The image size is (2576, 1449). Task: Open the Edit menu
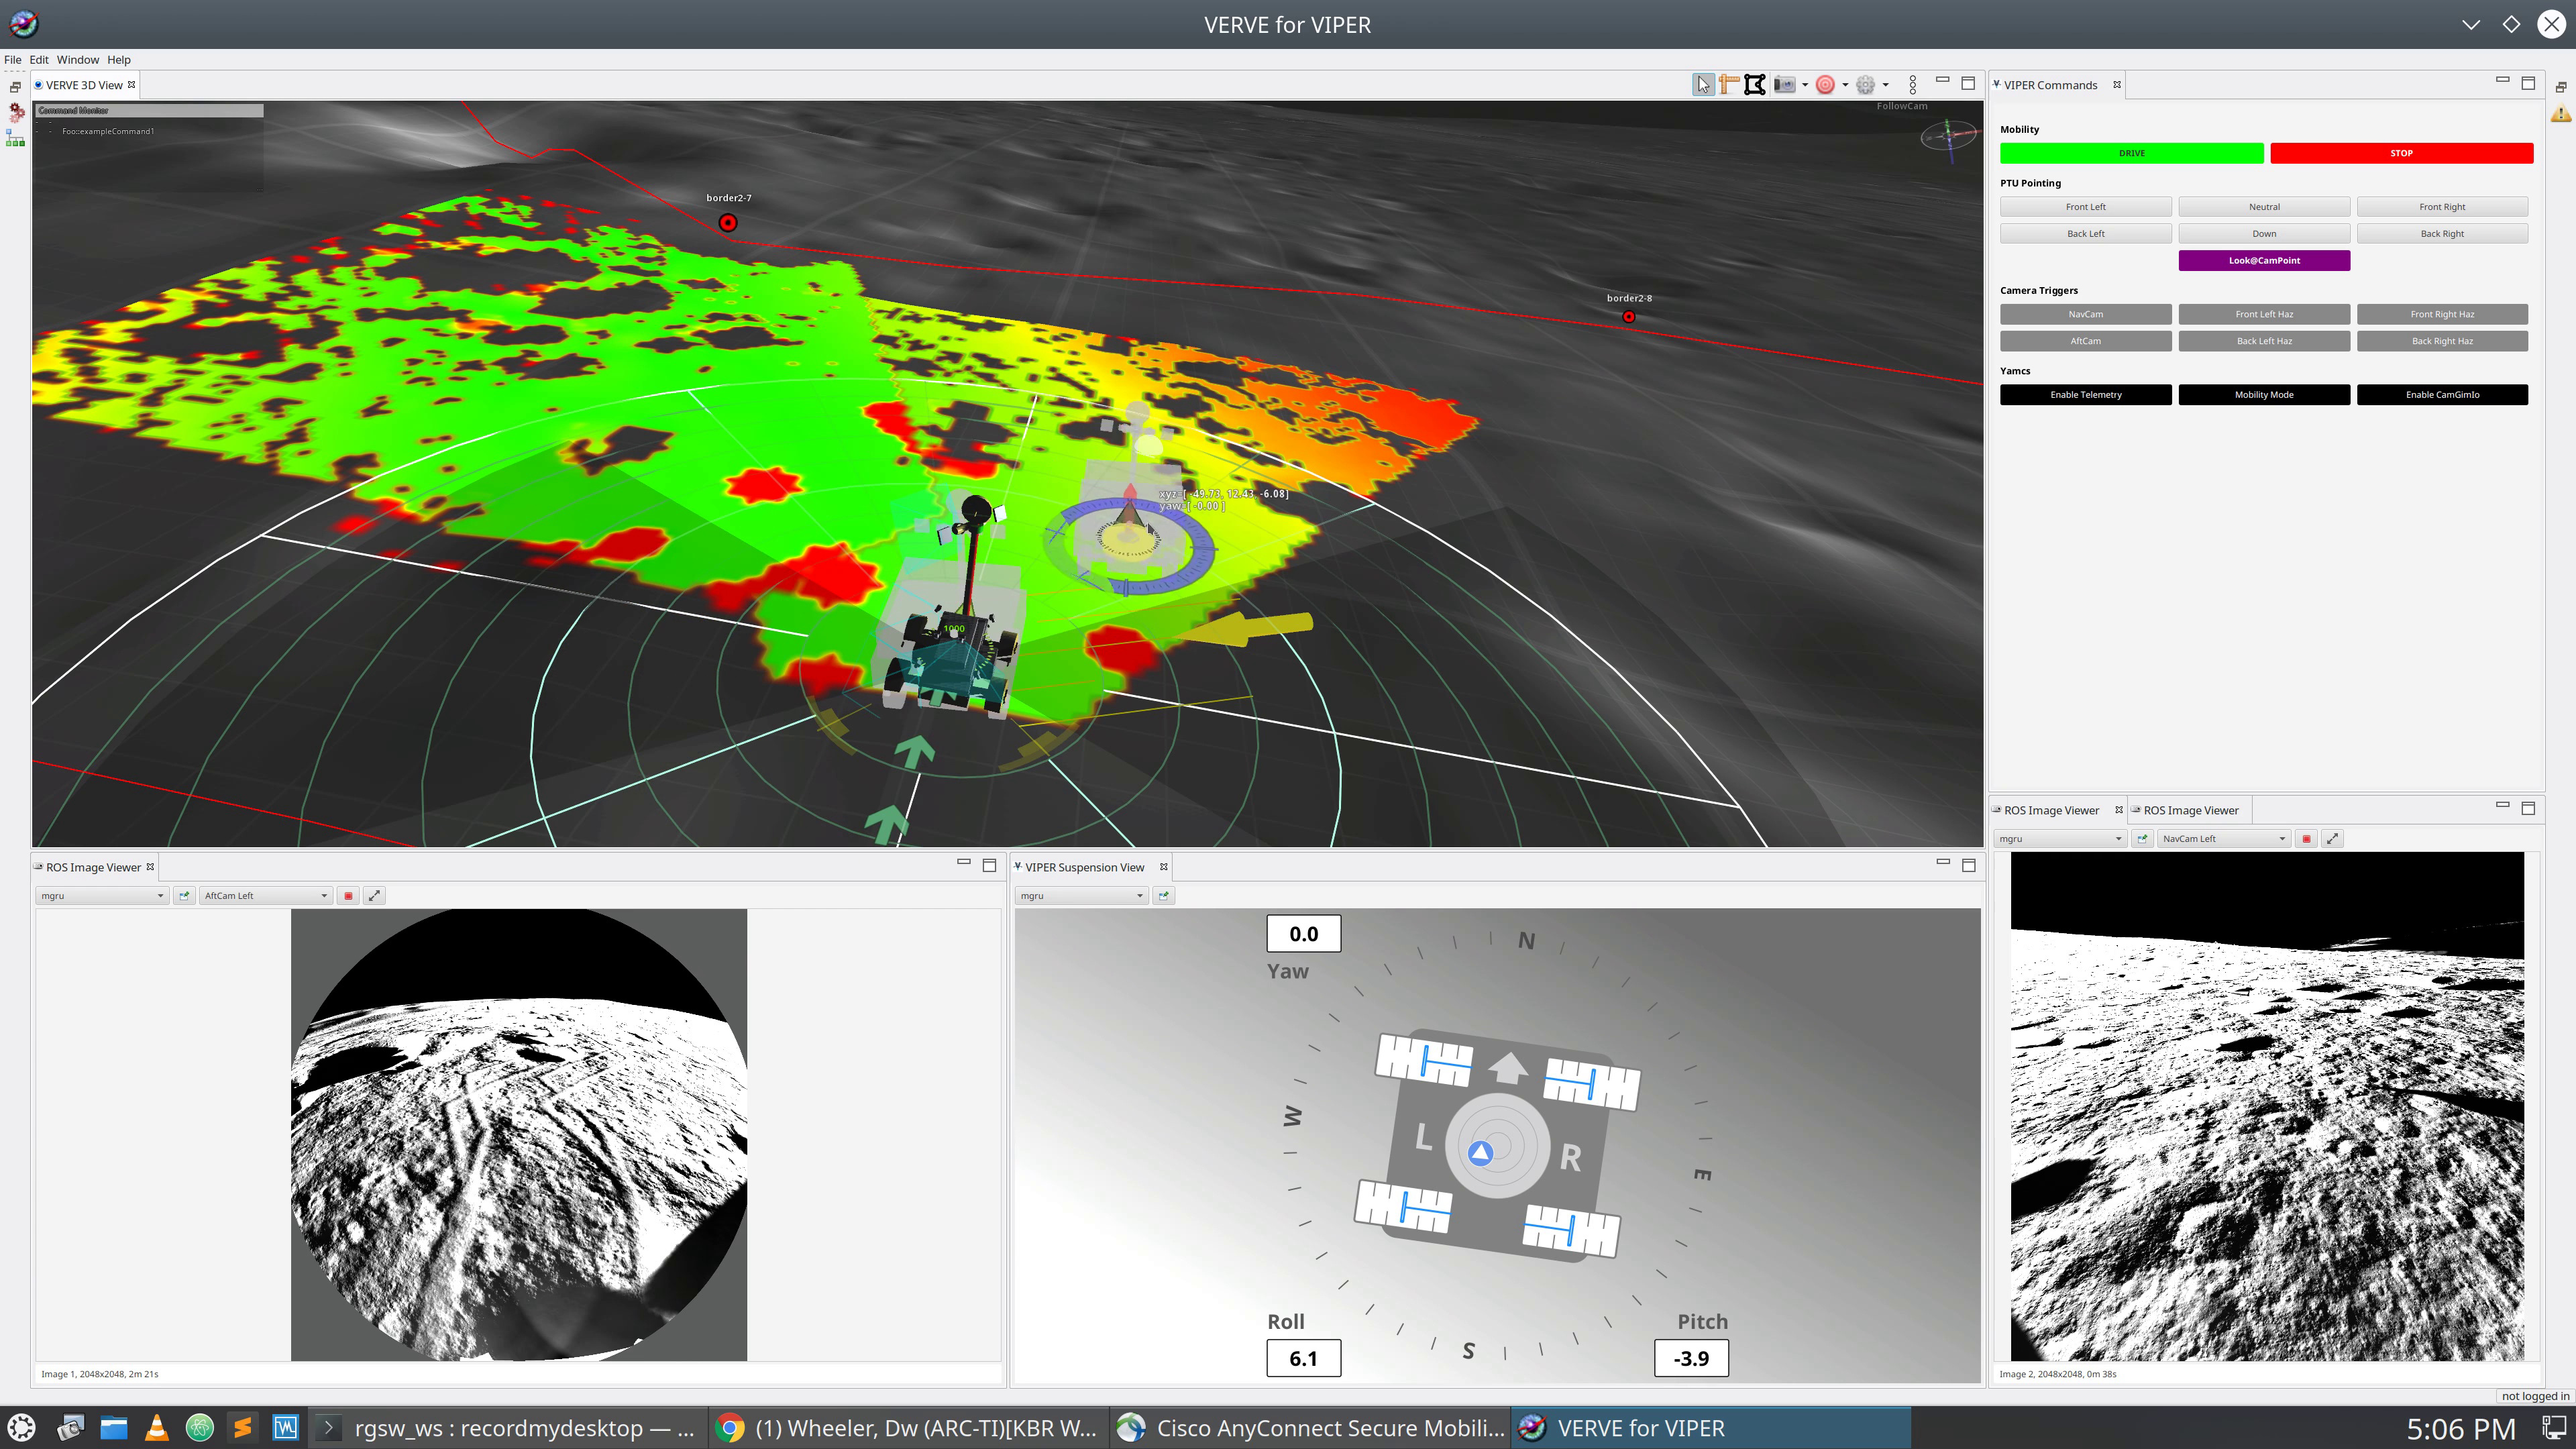[x=39, y=60]
